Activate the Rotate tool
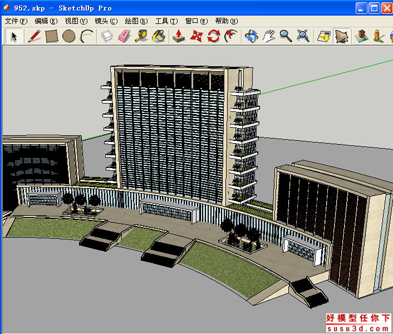The image size is (393, 334). tap(214, 36)
